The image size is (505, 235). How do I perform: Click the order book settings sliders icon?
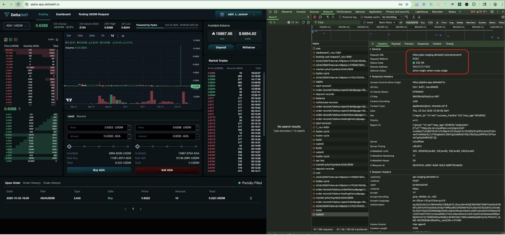click(57, 40)
